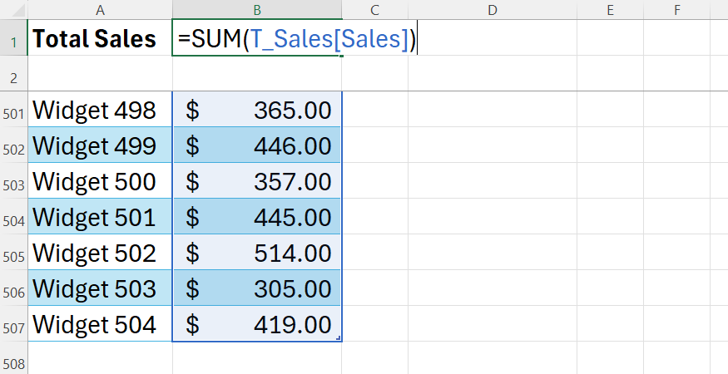This screenshot has width=728, height=374.
Task: Select the 446.00 sales value
Action: click(x=257, y=145)
